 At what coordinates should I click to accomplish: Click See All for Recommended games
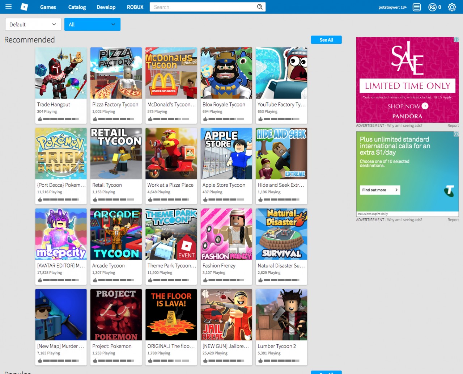(326, 40)
